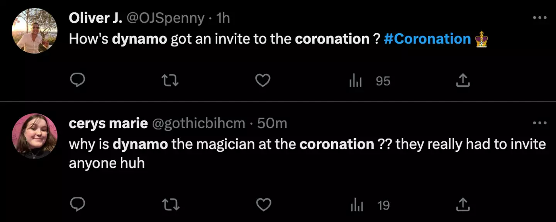556x222 pixels.
Task: Reply to cerys marie's tweet
Action: (78, 205)
